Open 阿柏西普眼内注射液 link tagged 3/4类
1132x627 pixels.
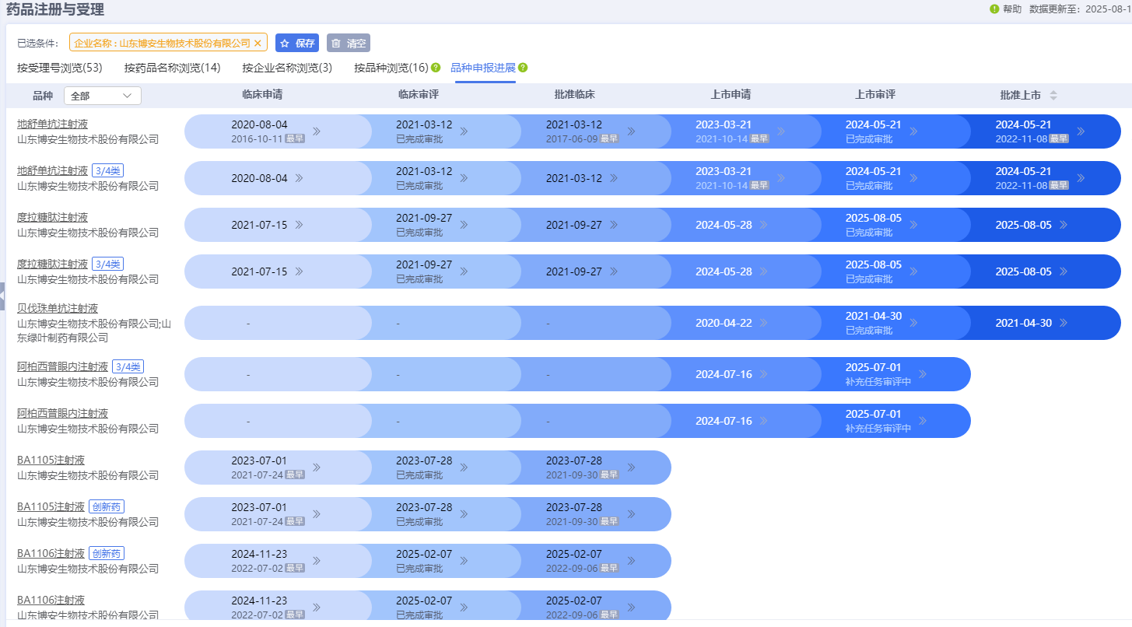[x=62, y=366]
